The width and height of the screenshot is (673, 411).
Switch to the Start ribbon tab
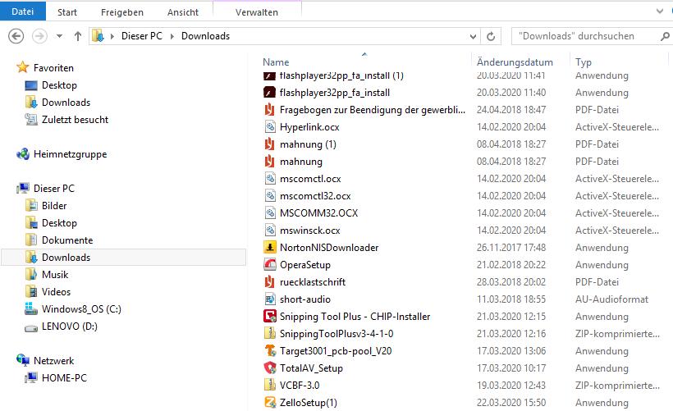(x=67, y=12)
